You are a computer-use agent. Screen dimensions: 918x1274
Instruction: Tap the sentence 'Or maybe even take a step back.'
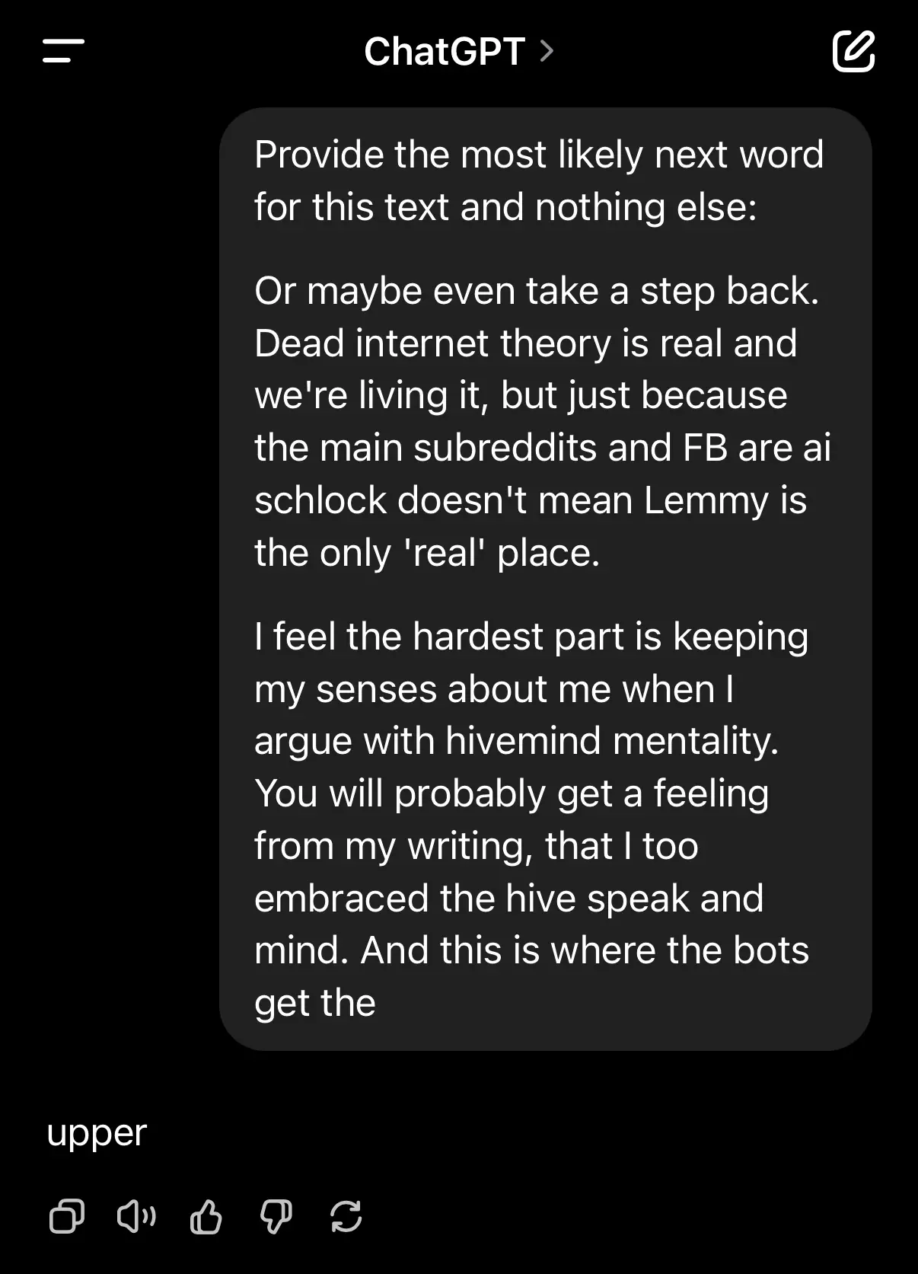pos(537,291)
